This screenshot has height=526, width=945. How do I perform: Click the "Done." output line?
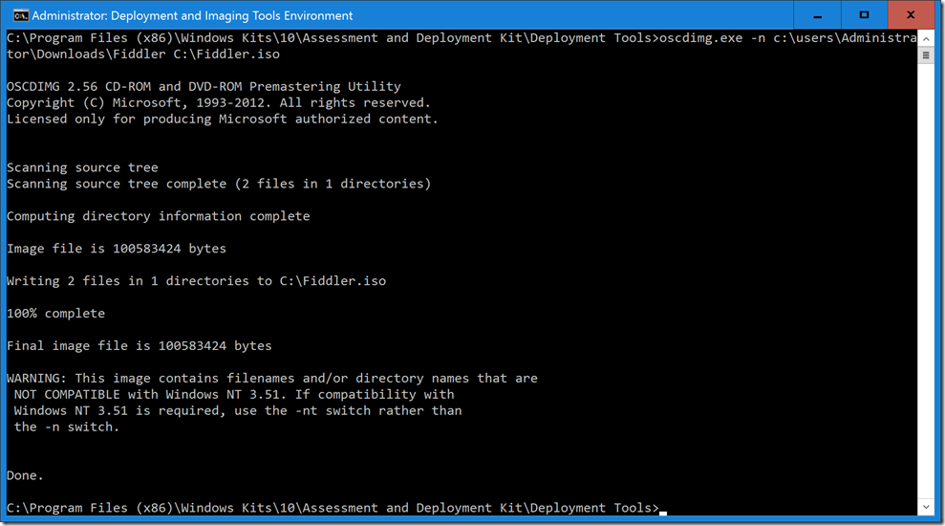25,475
